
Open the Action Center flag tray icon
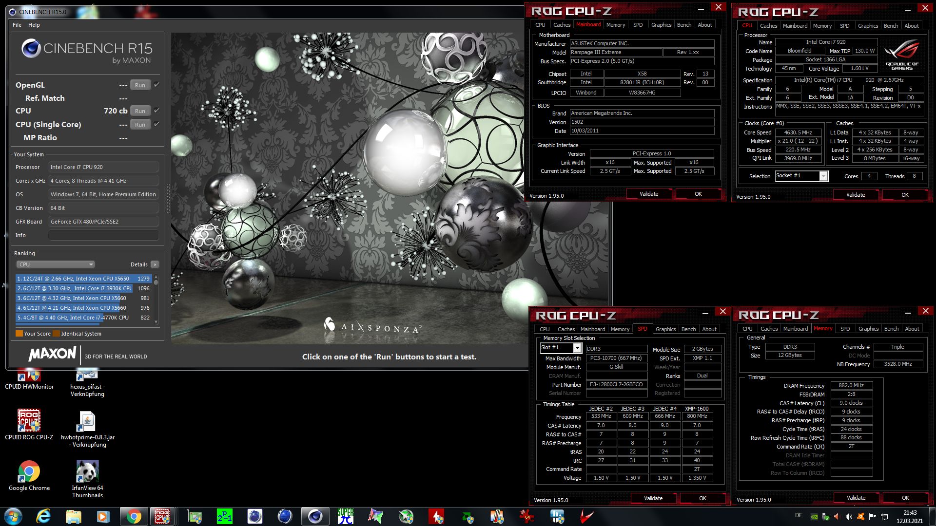pos(872,516)
